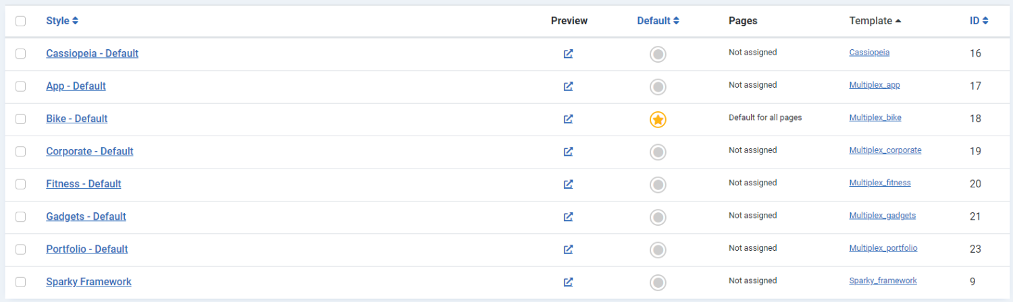Image resolution: width=1013 pixels, height=302 pixels.
Task: Open preview for Cassiopeia - Default style
Action: [x=569, y=54]
